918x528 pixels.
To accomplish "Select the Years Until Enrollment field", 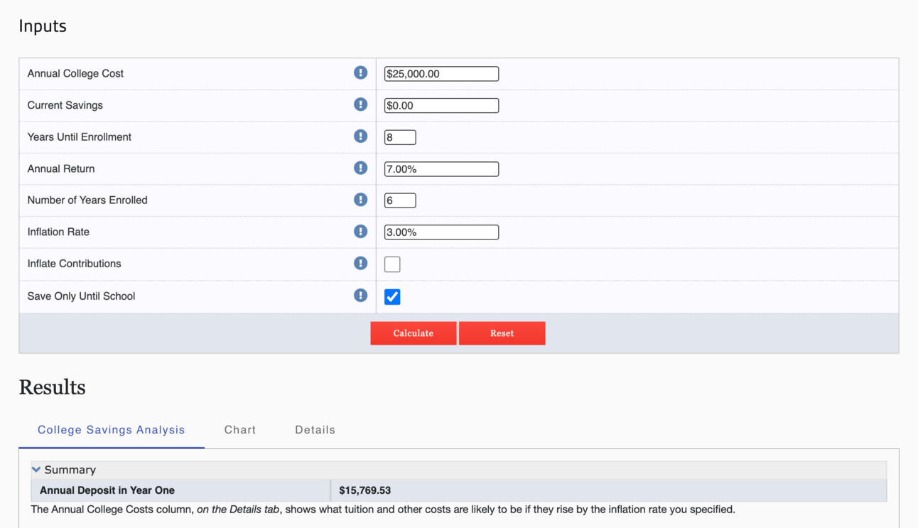I will tap(400, 137).
